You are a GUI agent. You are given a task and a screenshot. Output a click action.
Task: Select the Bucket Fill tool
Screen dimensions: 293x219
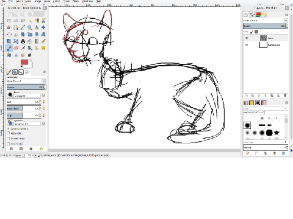[x=30, y=41]
